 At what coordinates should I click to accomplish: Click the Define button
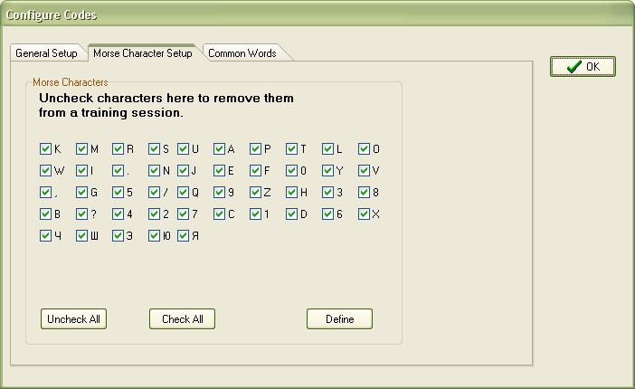[x=339, y=319]
